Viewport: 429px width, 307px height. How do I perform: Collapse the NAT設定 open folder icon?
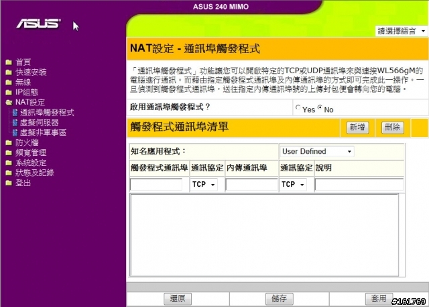click(x=9, y=103)
